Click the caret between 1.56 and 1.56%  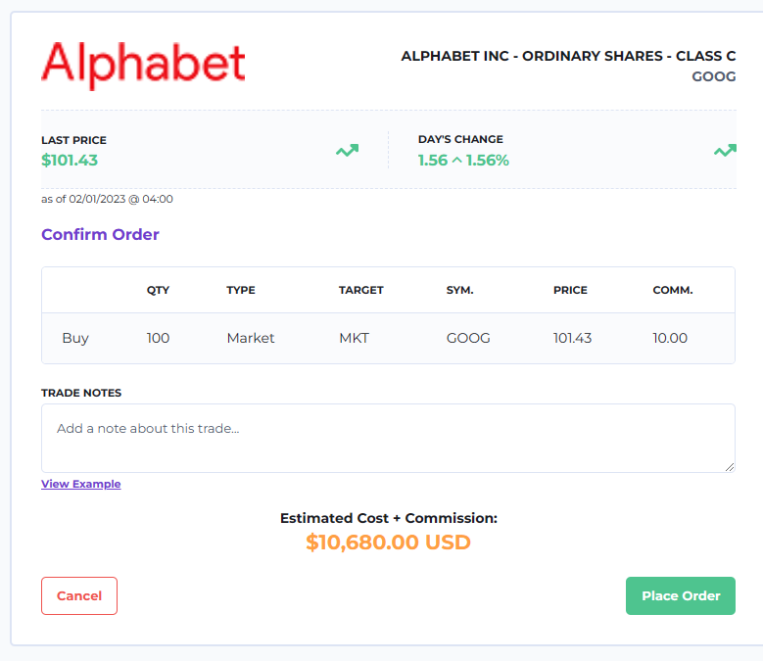[456, 160]
